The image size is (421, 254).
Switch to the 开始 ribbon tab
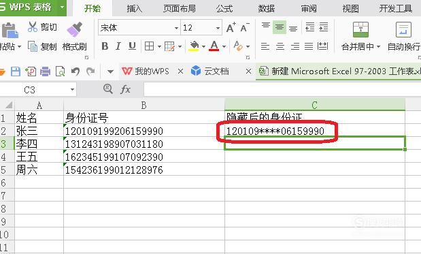[92, 9]
